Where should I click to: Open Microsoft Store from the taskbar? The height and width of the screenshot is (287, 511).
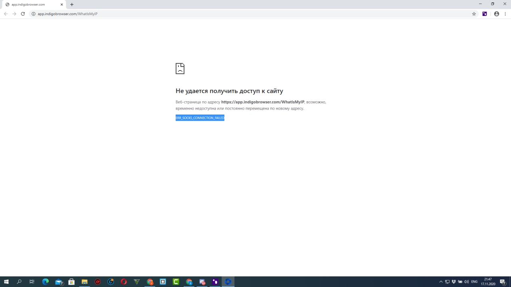coord(71,282)
